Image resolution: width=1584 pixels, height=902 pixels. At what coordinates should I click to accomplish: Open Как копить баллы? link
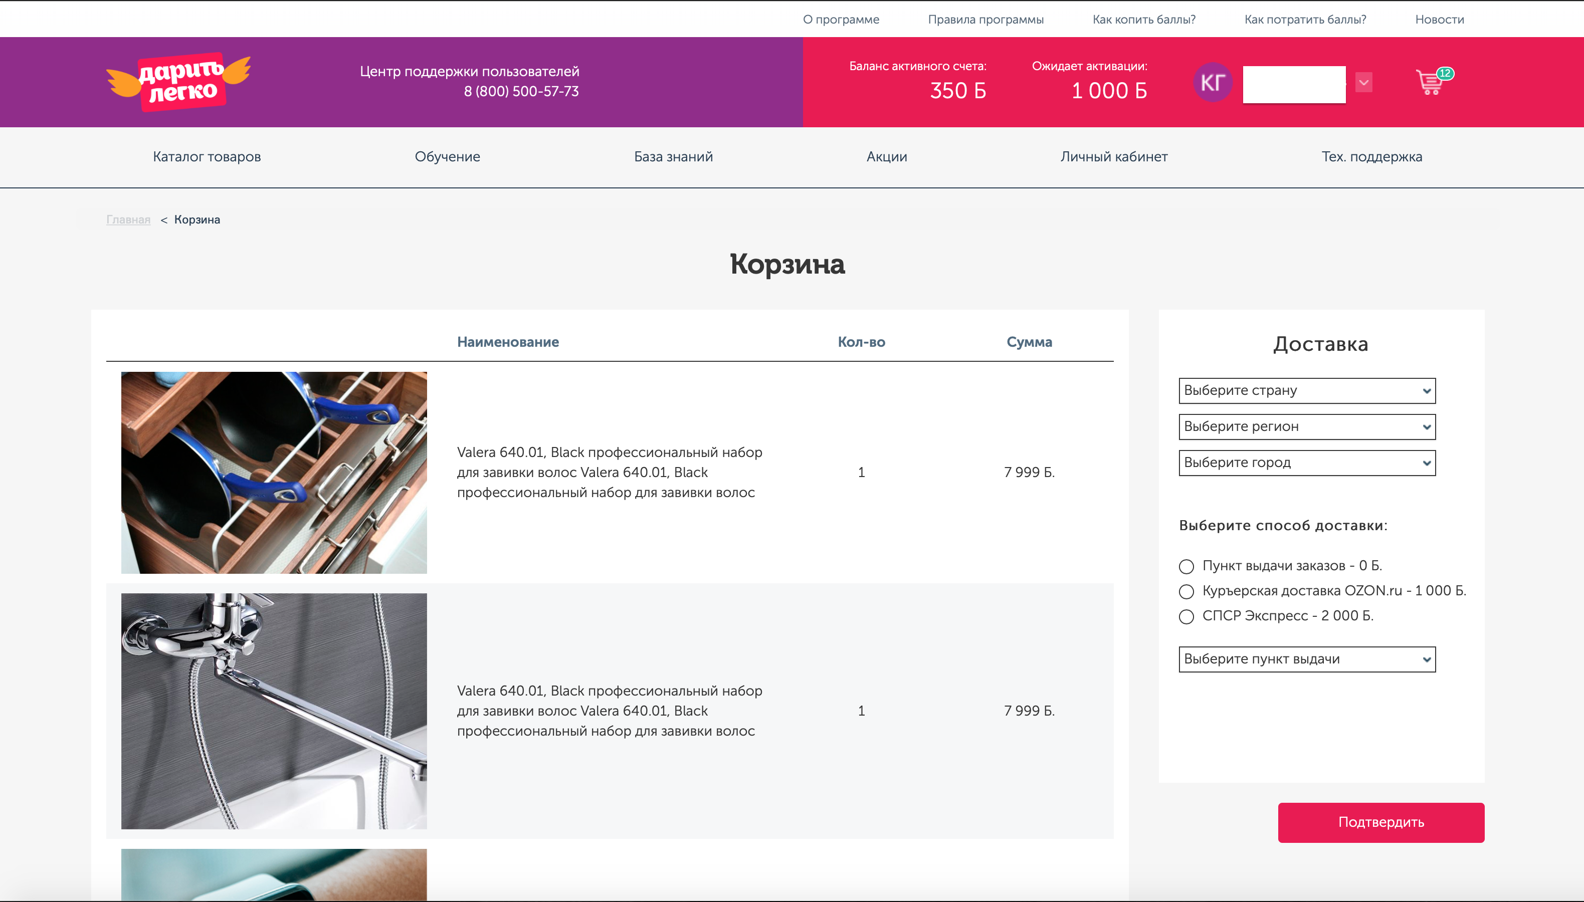(1144, 19)
